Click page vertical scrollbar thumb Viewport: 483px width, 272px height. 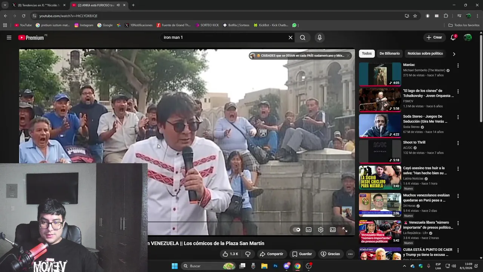(481, 79)
